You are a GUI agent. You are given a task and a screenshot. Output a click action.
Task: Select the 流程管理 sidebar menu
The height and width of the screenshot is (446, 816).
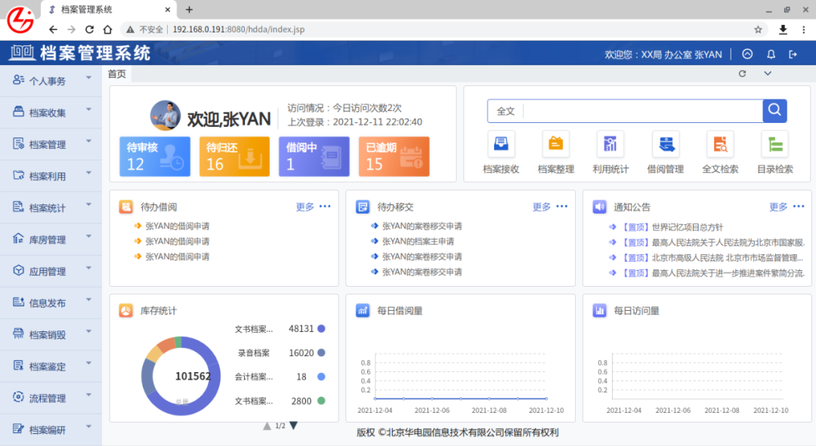pyautogui.click(x=51, y=398)
